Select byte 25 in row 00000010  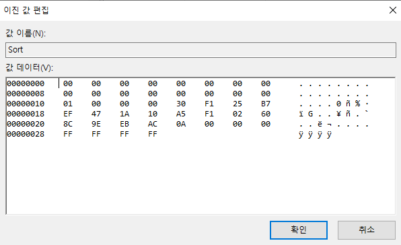click(238, 104)
